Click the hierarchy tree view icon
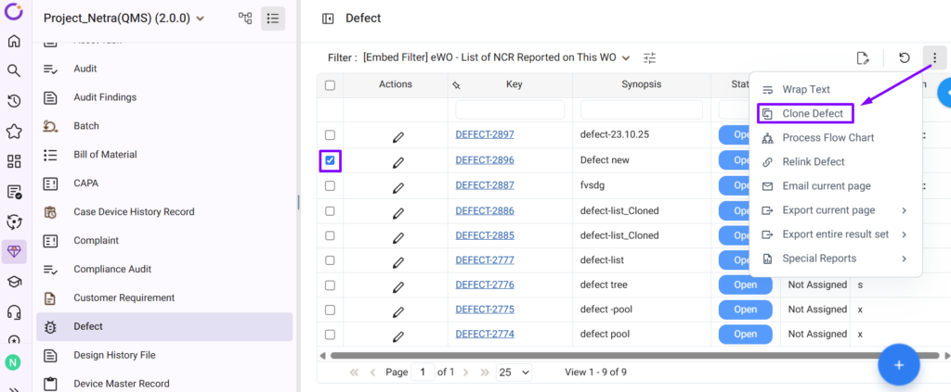The width and height of the screenshot is (951, 392). click(245, 19)
